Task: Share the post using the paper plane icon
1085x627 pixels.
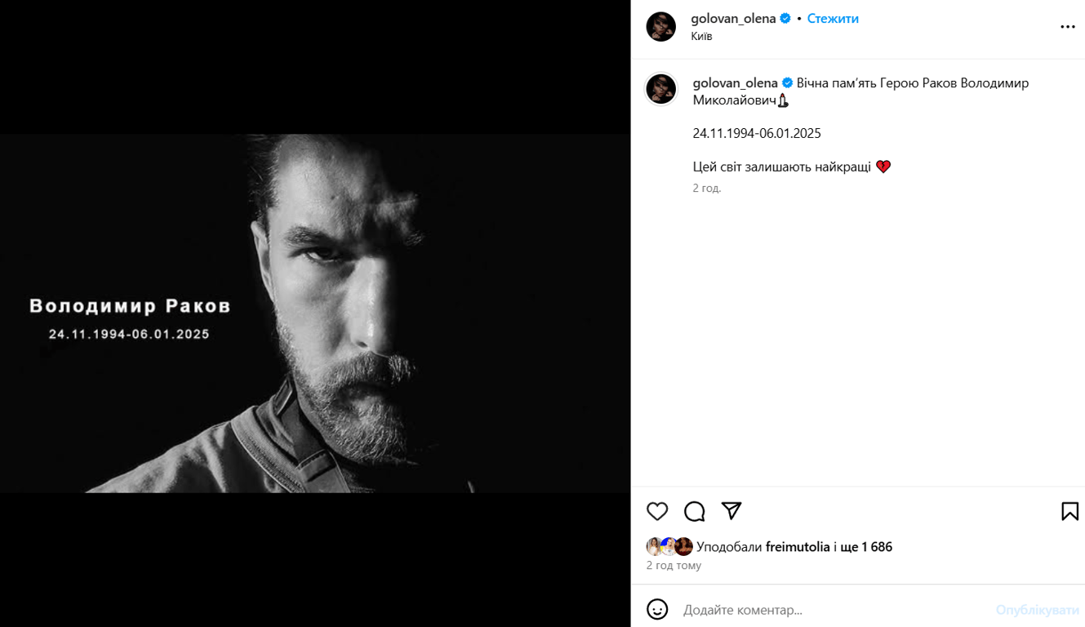Action: 731,510
